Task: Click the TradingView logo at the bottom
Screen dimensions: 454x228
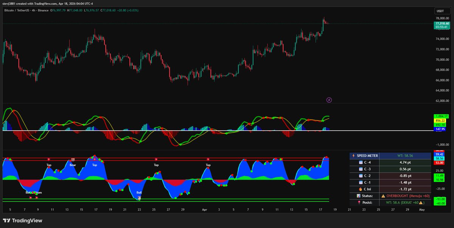Action: point(23,220)
